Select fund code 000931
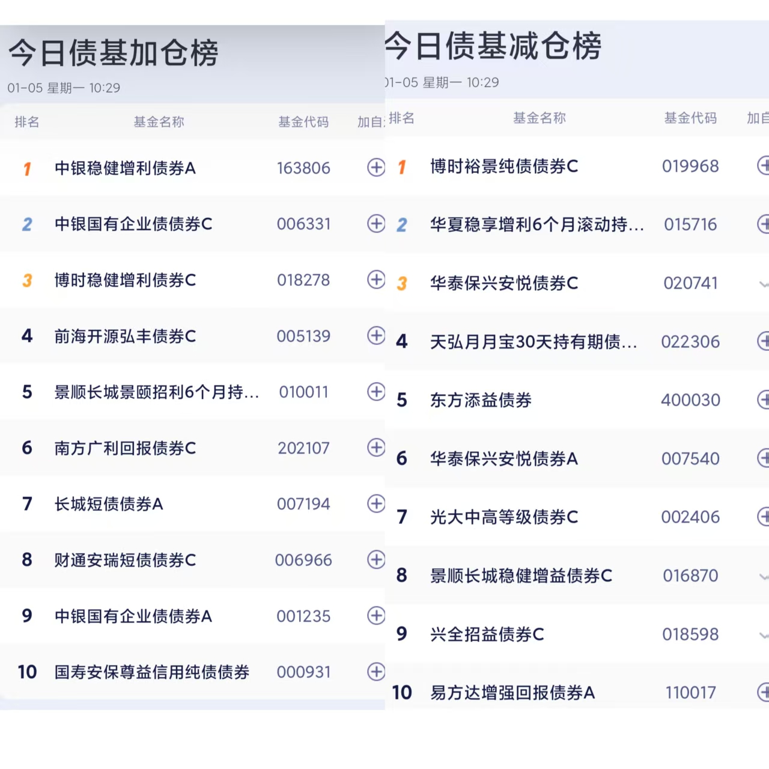 coord(303,672)
